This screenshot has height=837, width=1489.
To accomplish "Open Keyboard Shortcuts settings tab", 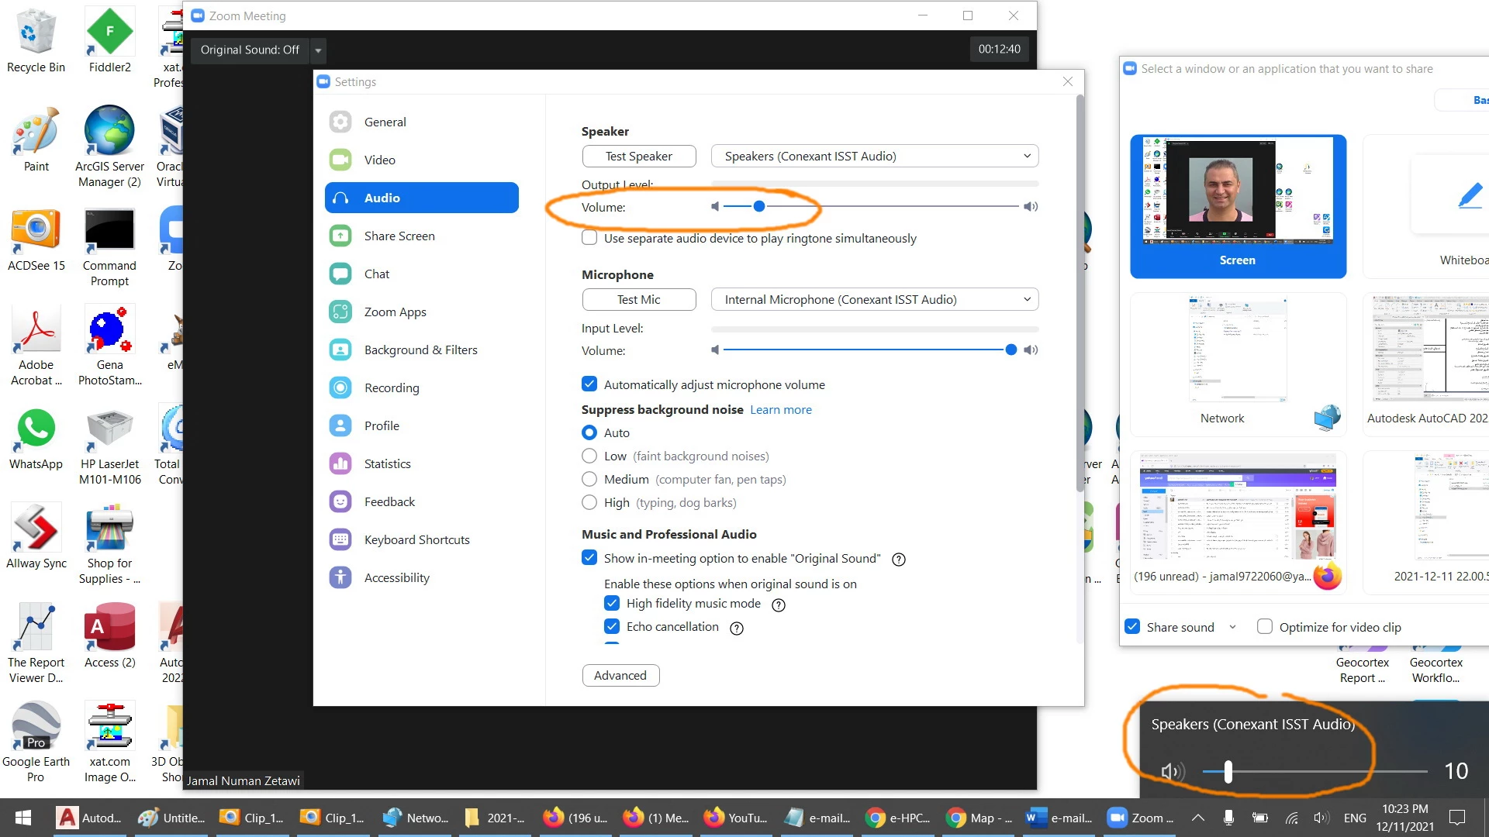I will tap(416, 539).
